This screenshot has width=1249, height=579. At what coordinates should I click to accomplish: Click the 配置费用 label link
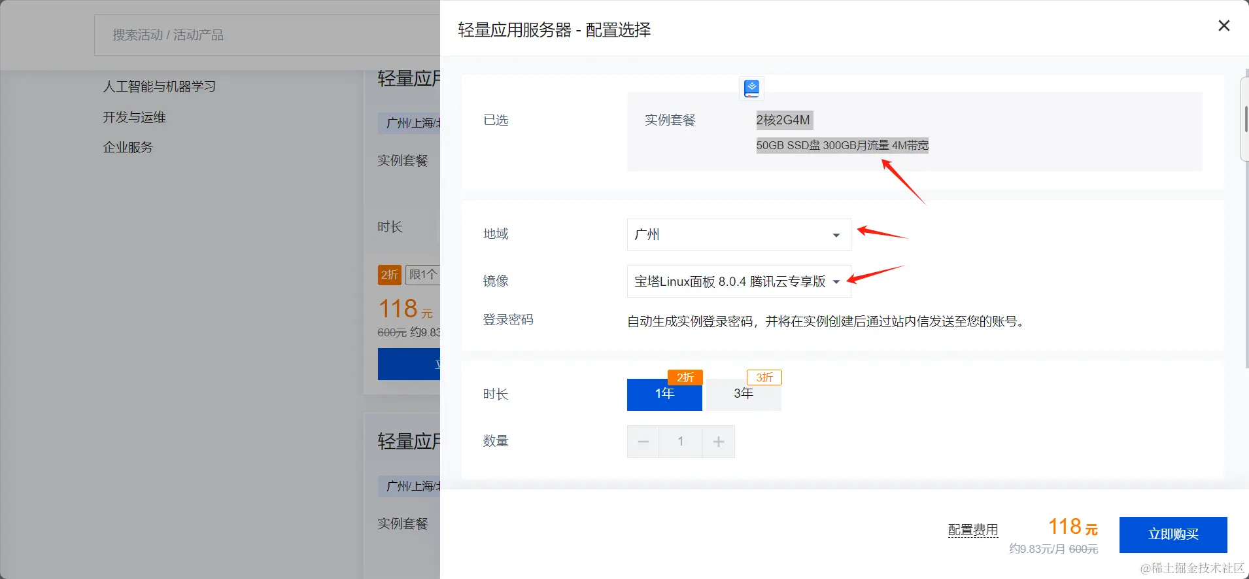point(973,530)
